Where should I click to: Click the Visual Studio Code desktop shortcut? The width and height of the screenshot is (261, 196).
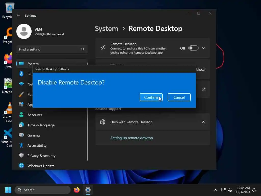click(x=7, y=137)
